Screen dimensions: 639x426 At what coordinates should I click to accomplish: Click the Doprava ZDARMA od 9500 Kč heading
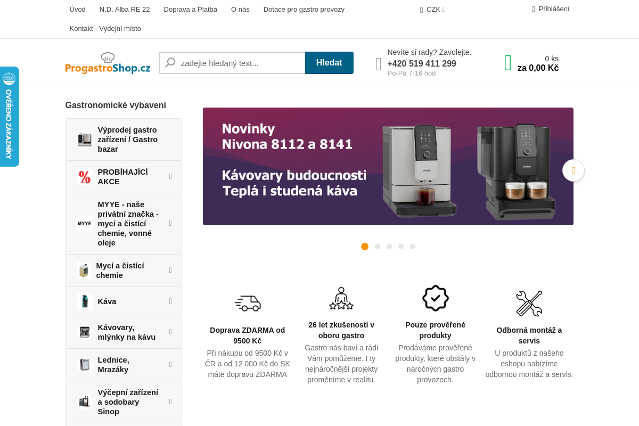tap(248, 335)
